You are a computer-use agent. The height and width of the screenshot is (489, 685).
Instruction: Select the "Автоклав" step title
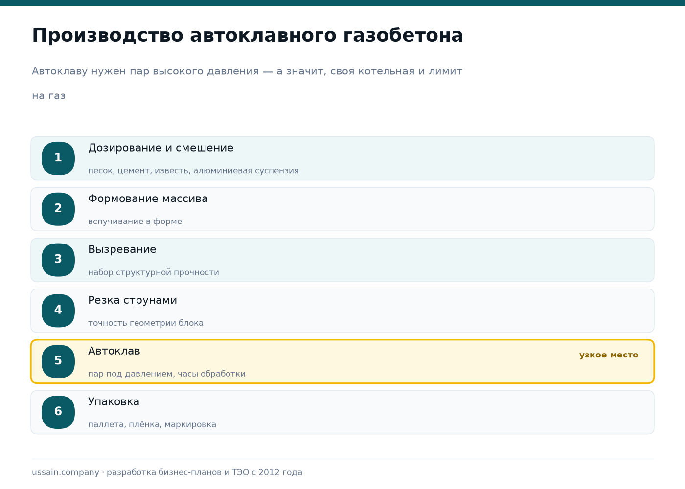[x=114, y=351]
